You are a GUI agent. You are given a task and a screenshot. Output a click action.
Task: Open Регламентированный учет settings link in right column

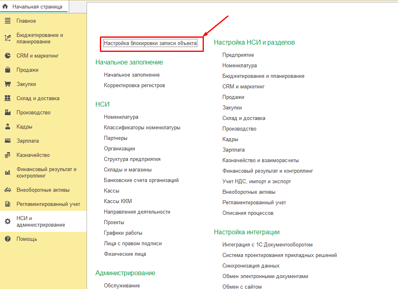tap(254, 203)
